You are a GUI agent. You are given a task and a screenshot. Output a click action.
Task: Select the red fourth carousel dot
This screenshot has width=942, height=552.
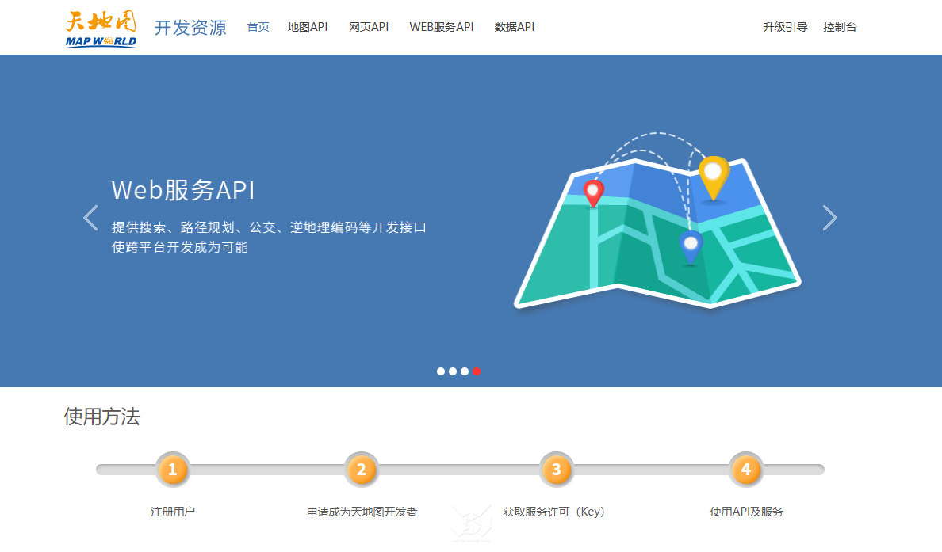[477, 371]
